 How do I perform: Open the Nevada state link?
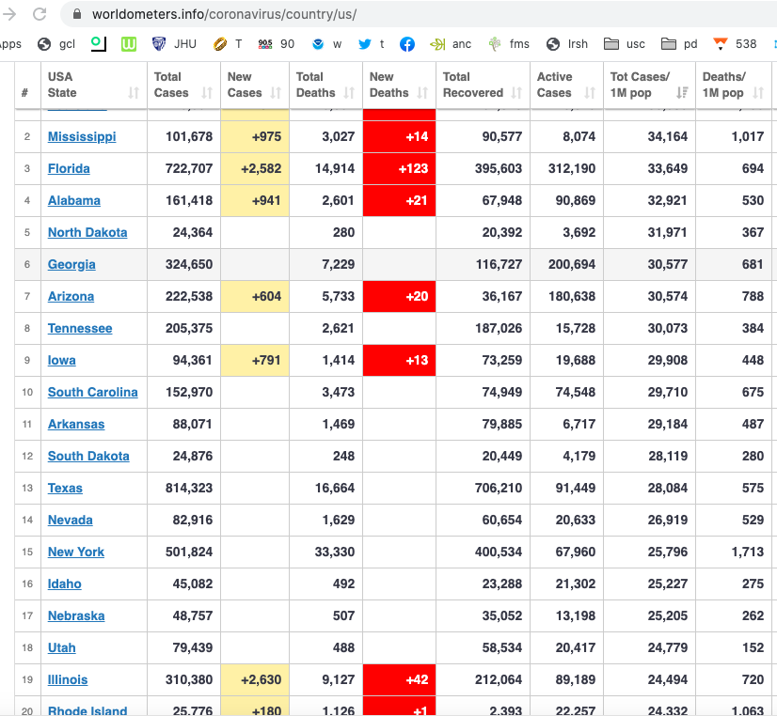click(70, 520)
